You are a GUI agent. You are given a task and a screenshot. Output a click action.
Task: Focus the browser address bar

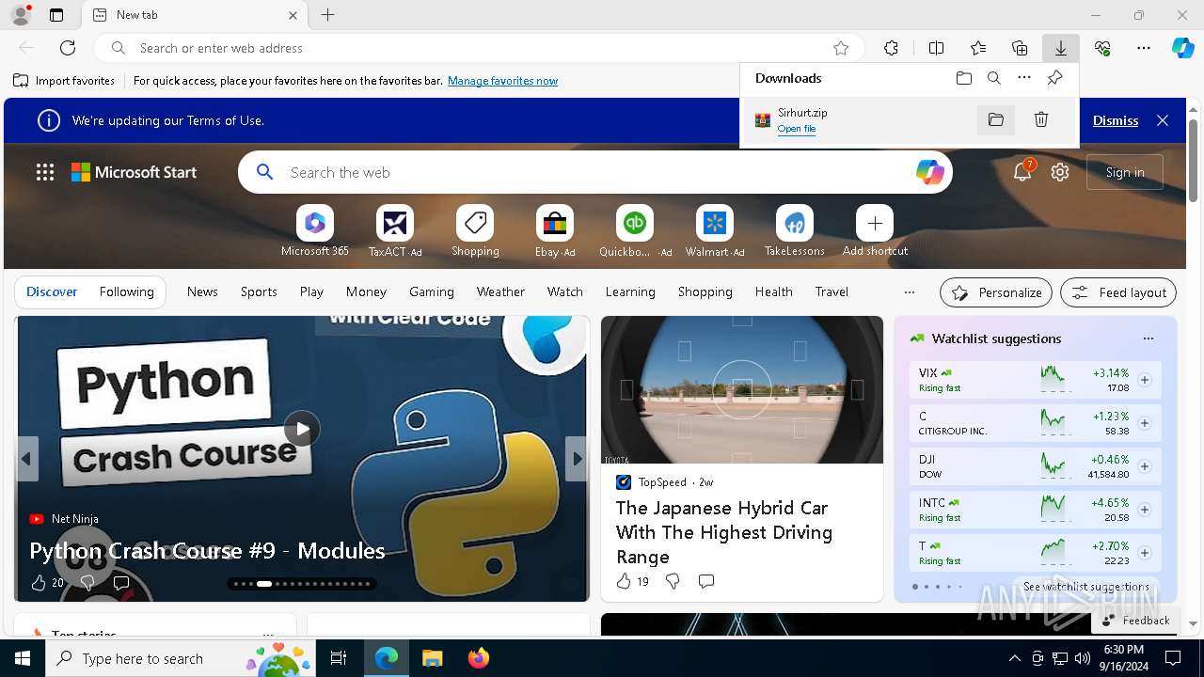(x=478, y=48)
